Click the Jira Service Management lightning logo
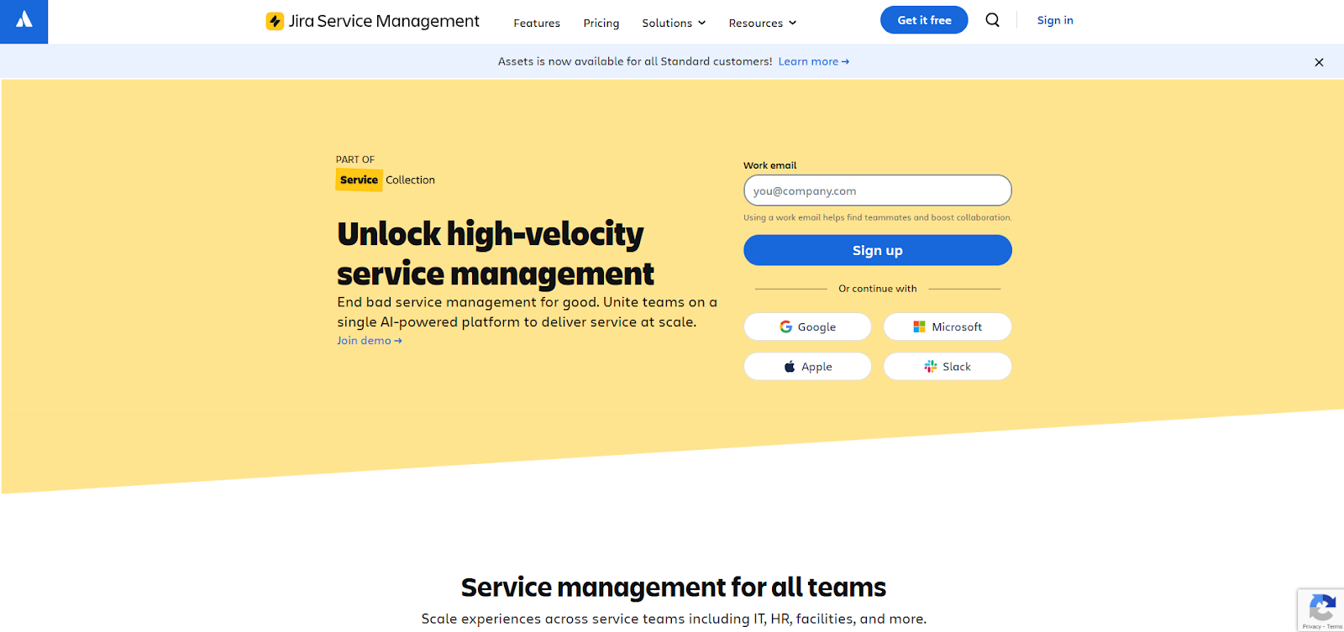 (275, 21)
